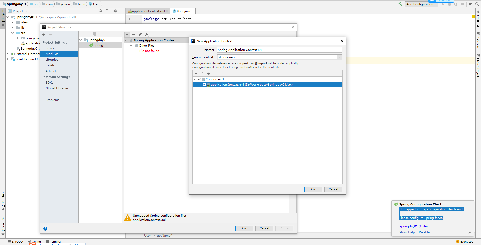Collapse all in the Project tool window
Screen dimensions: 481x245
point(107,11)
